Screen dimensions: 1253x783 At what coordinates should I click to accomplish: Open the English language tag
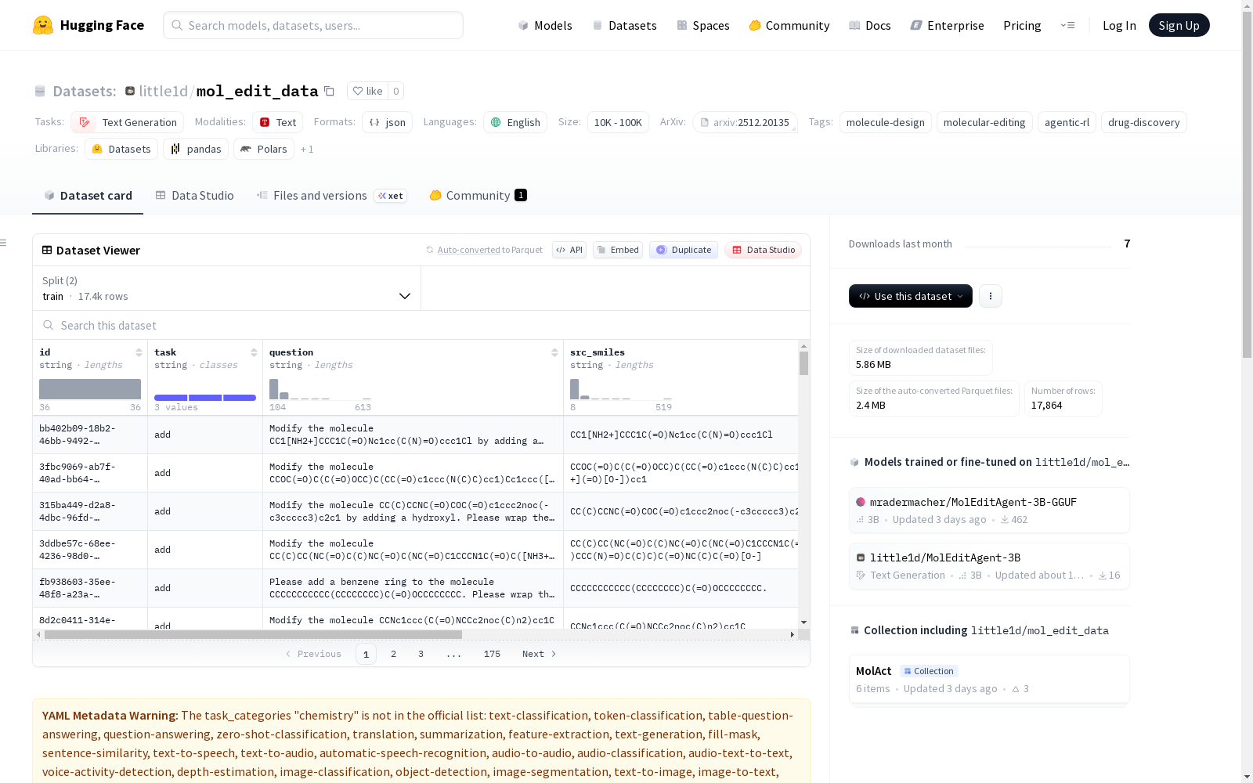tap(515, 122)
